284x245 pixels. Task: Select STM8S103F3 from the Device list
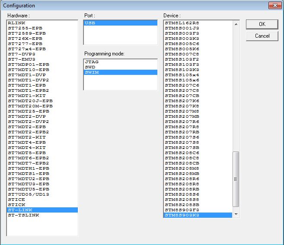click(x=182, y=64)
